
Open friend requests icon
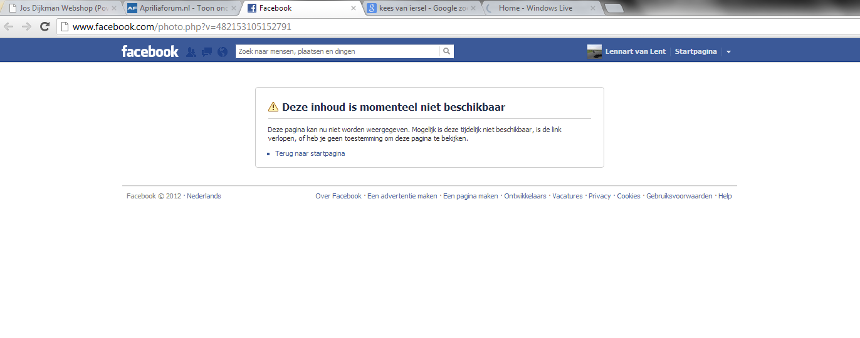click(191, 52)
